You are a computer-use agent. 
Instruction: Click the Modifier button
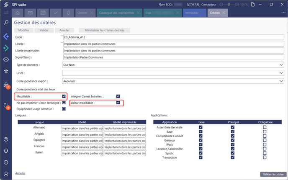24,30
